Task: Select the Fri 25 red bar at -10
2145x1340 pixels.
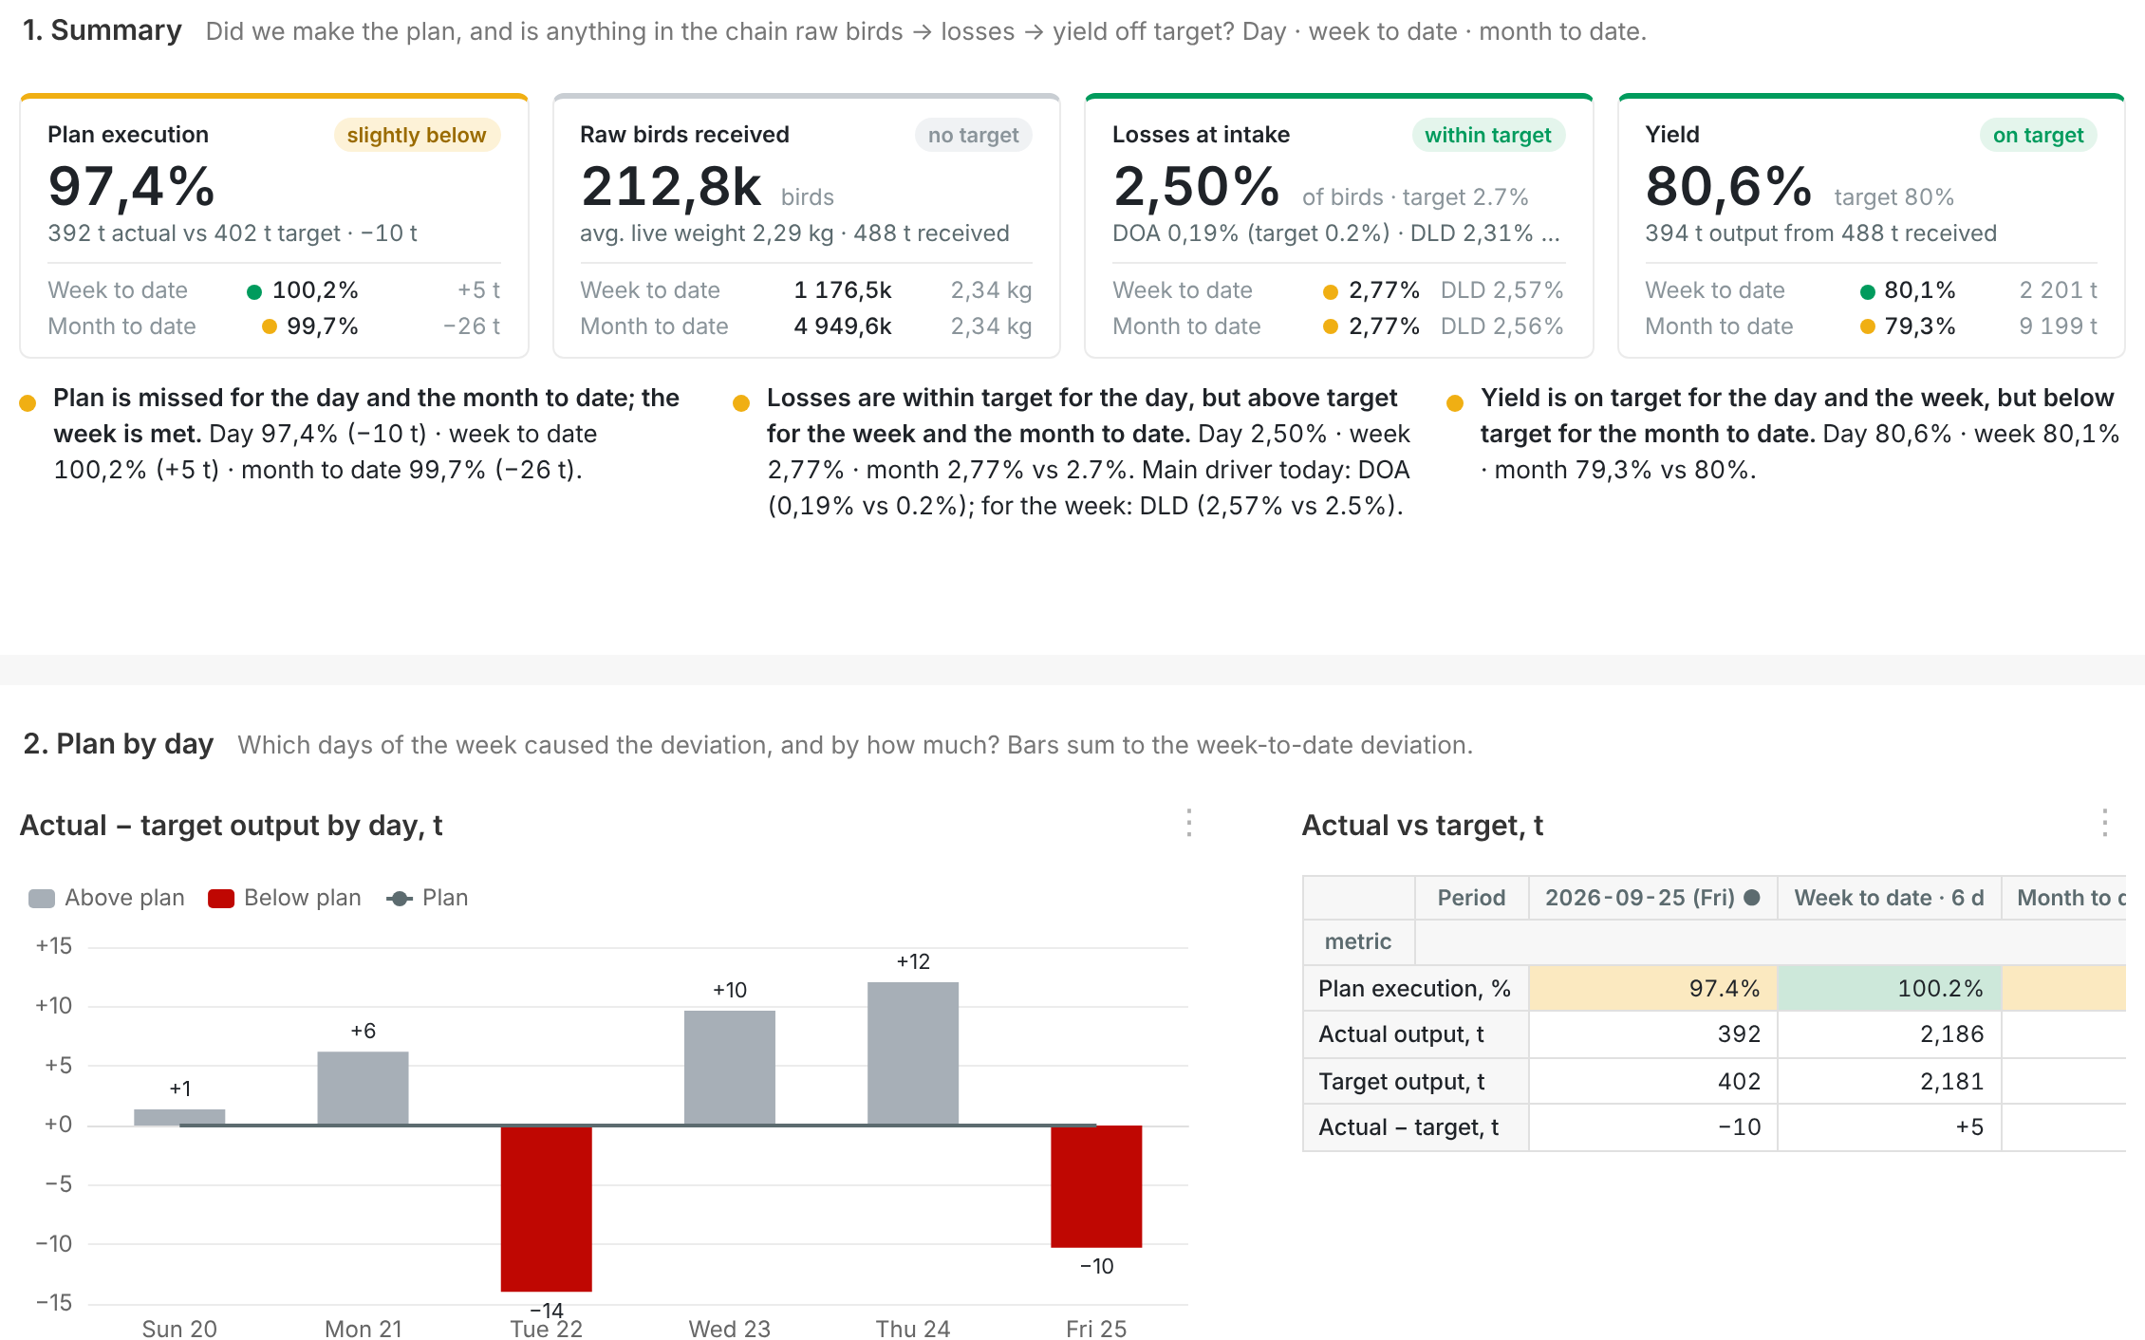Action: (x=1096, y=1186)
